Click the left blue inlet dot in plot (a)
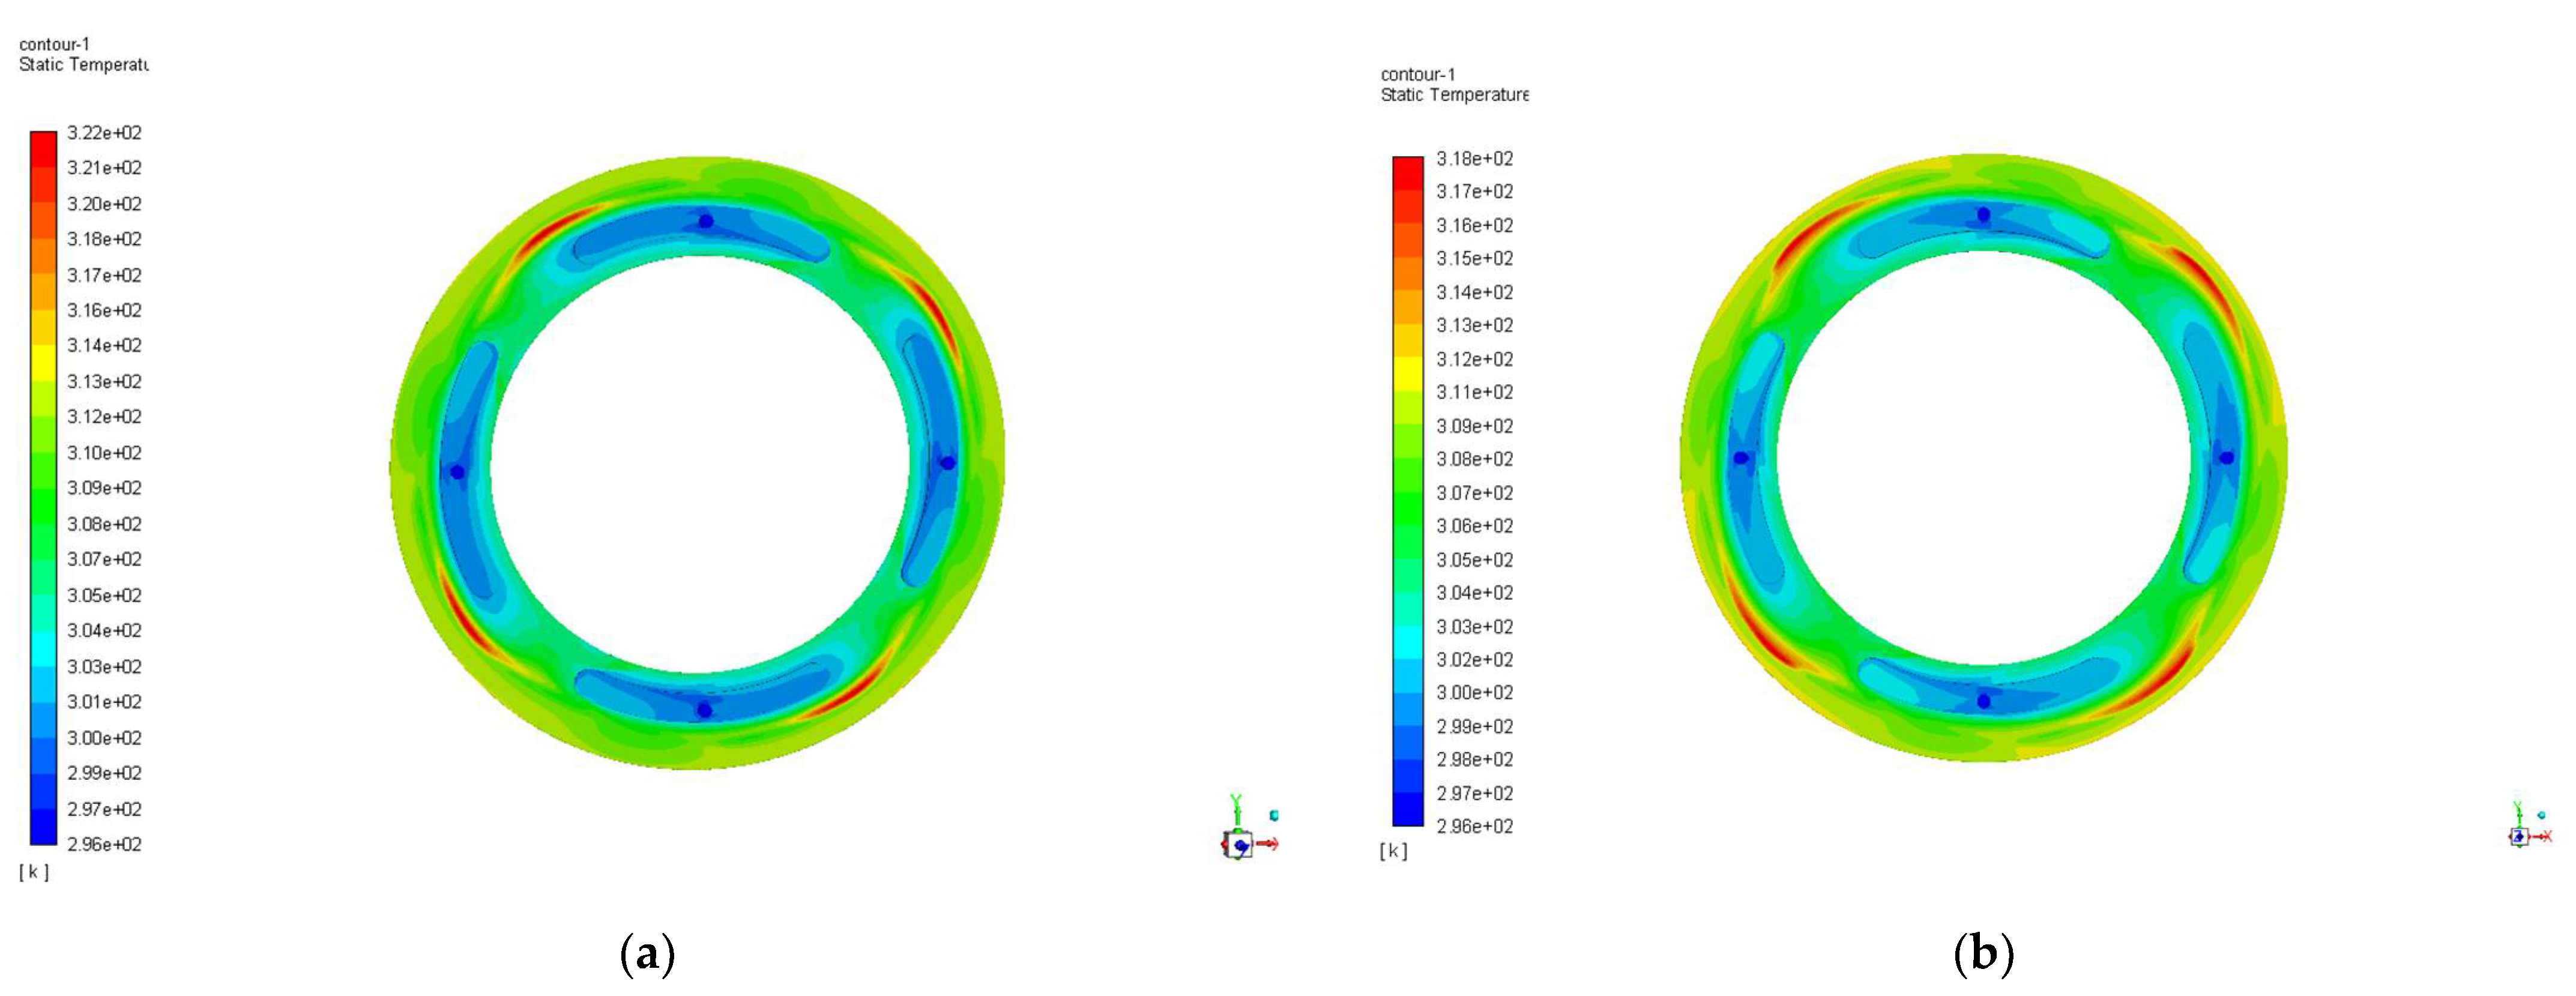This screenshot has height=996, width=2576. click(x=457, y=472)
